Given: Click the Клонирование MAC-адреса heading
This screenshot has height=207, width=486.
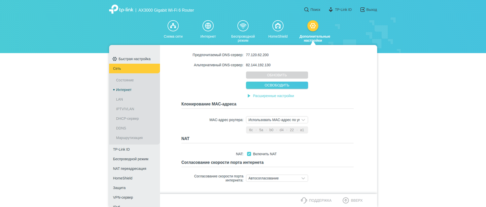Looking at the screenshot, I should pyautogui.click(x=208, y=104).
